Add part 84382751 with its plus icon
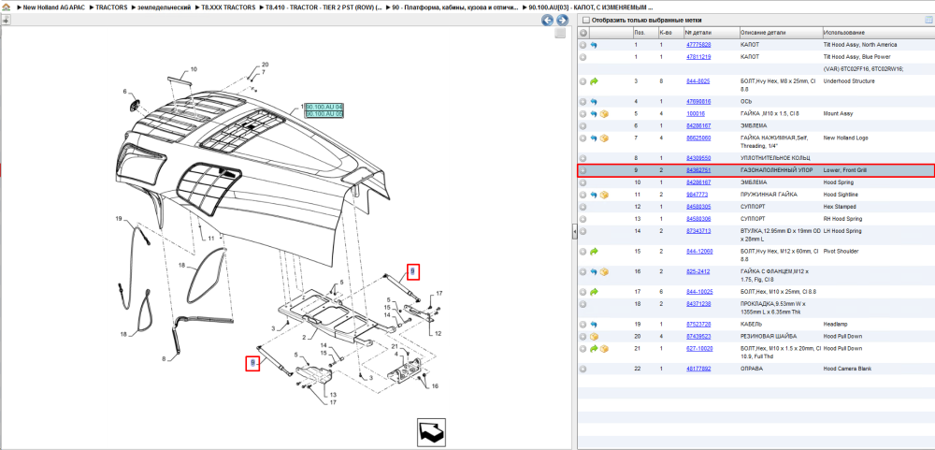Screen dimensions: 935x450 point(583,170)
